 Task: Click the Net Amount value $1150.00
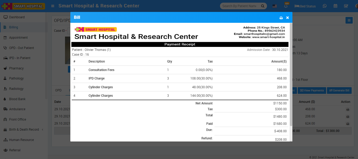(280, 103)
